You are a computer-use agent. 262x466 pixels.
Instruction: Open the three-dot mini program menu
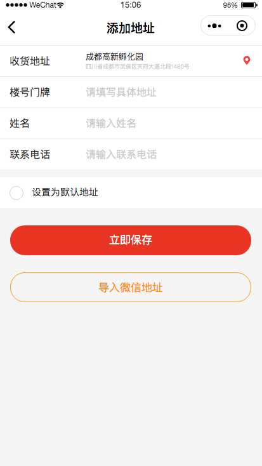coord(214,26)
